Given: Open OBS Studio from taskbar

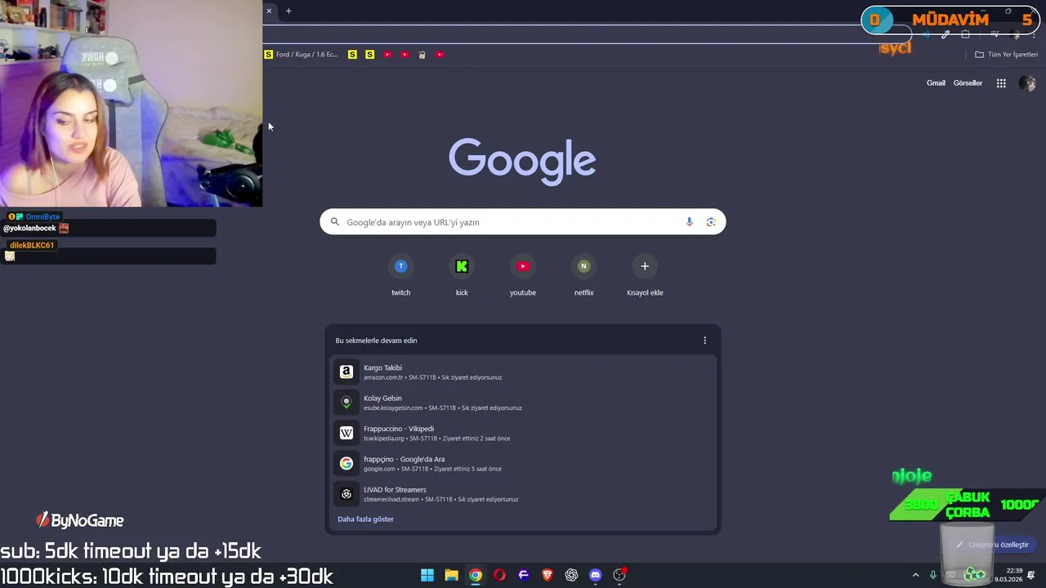Looking at the screenshot, I should coord(619,575).
